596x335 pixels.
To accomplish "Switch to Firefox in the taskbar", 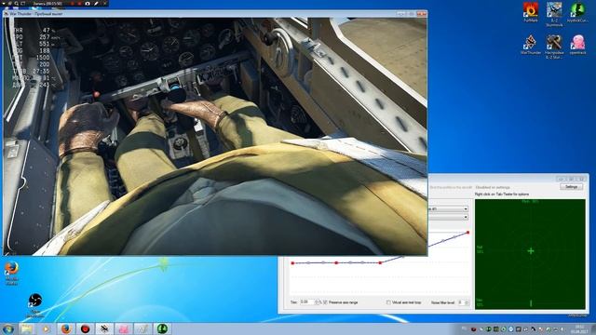I will [x=66, y=328].
